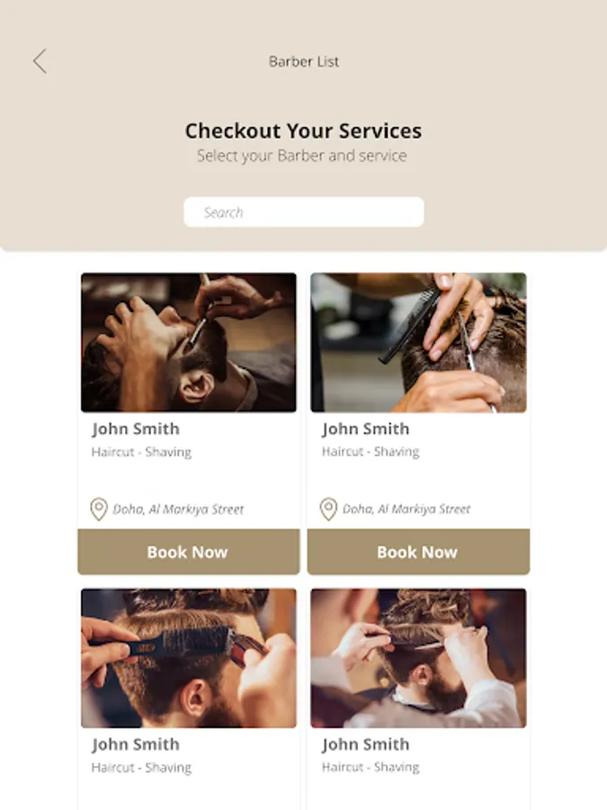
Task: Select John Smith name under clipper photo
Action: click(x=136, y=745)
